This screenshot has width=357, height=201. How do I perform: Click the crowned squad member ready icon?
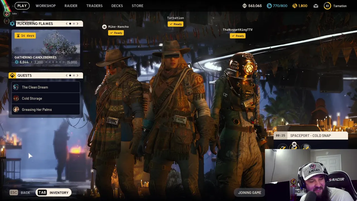[x=294, y=146]
